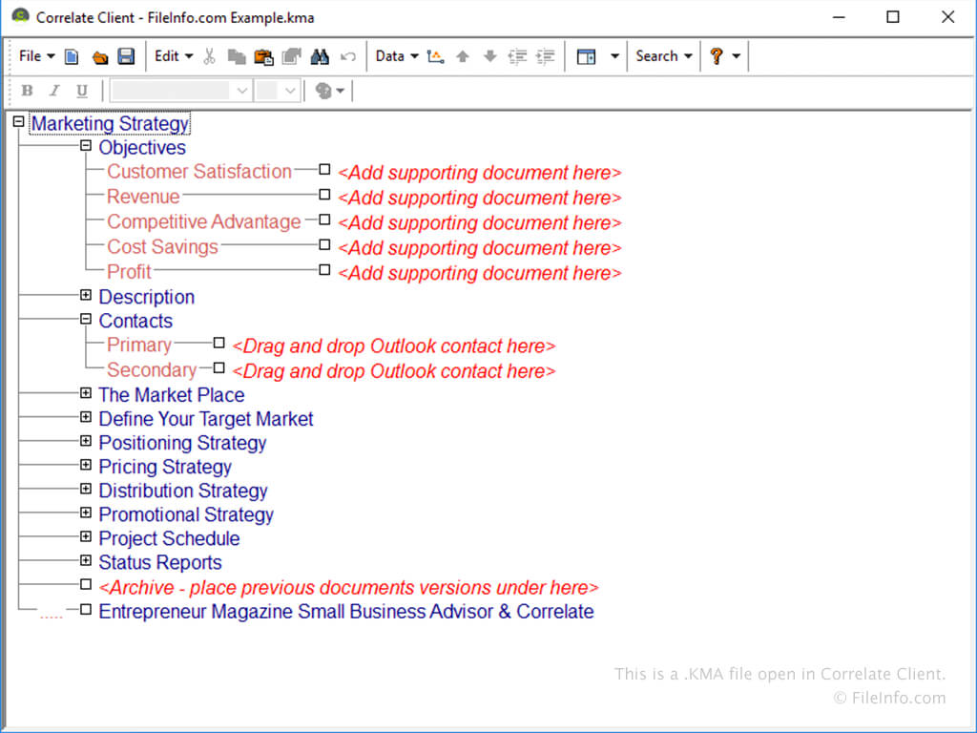Click the box beside Entrepreneur Magazine node

point(86,610)
